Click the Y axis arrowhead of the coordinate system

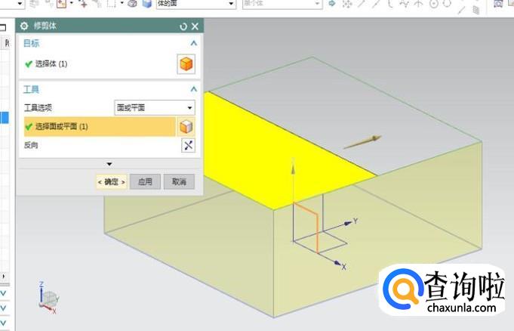(x=348, y=223)
